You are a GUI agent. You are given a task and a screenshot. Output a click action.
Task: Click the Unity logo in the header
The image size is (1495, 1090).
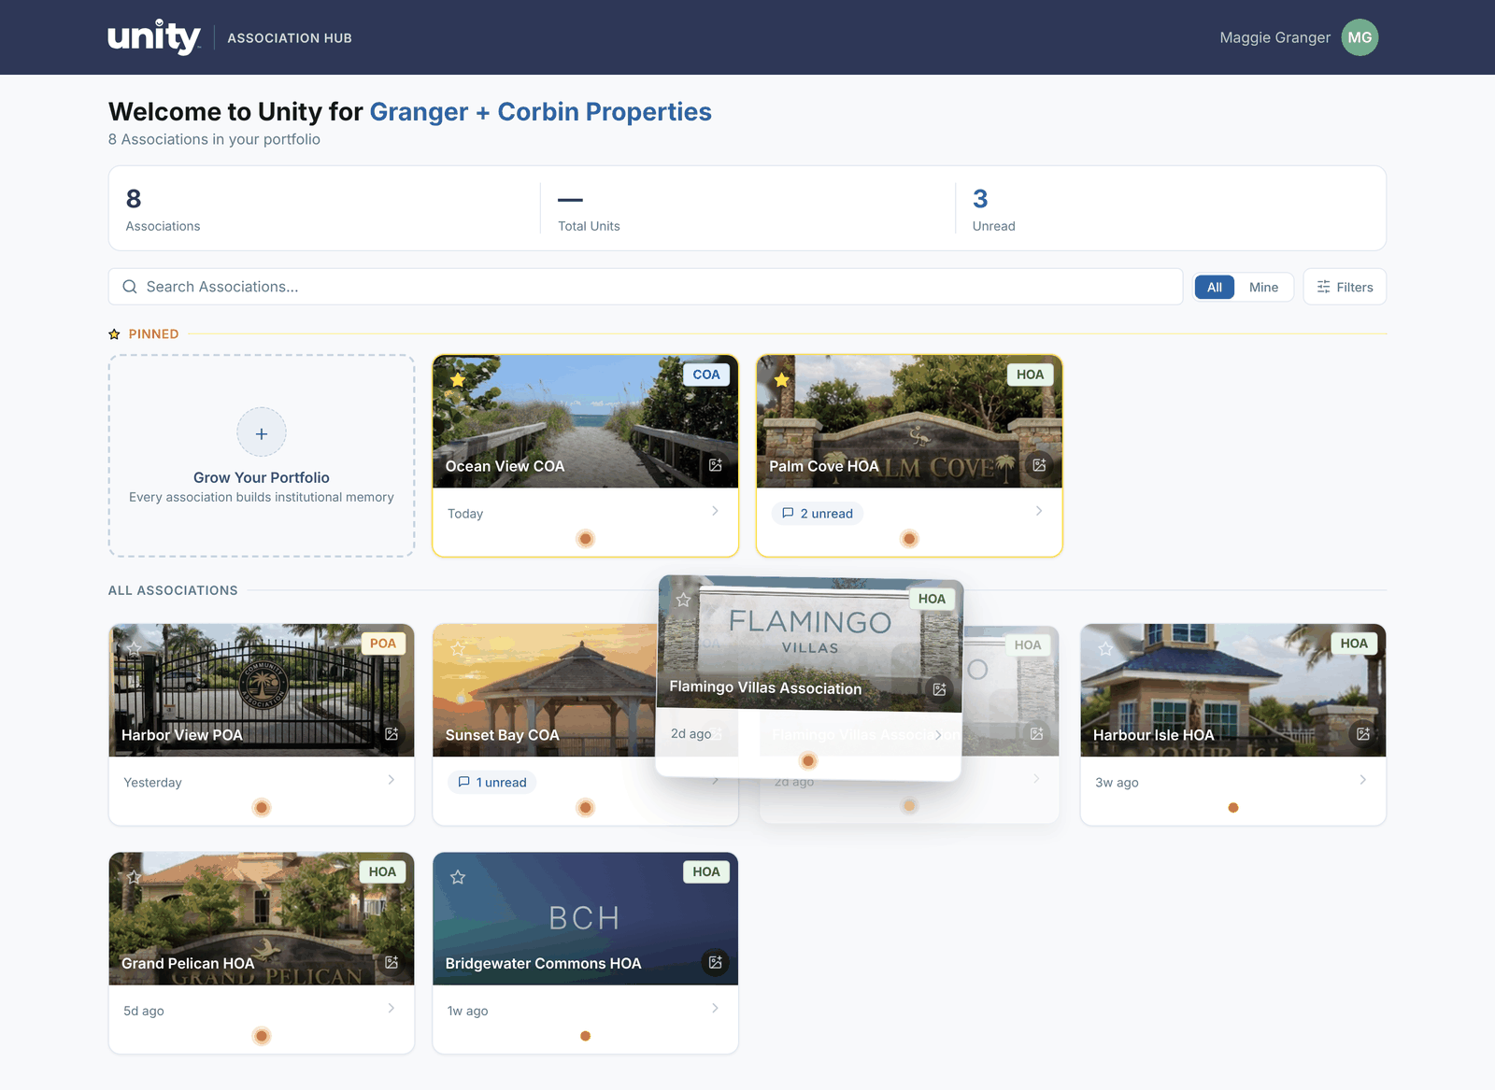(154, 37)
